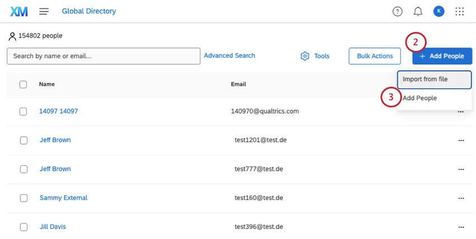Open the user account avatar K
The image size is (476, 239).
click(439, 11)
